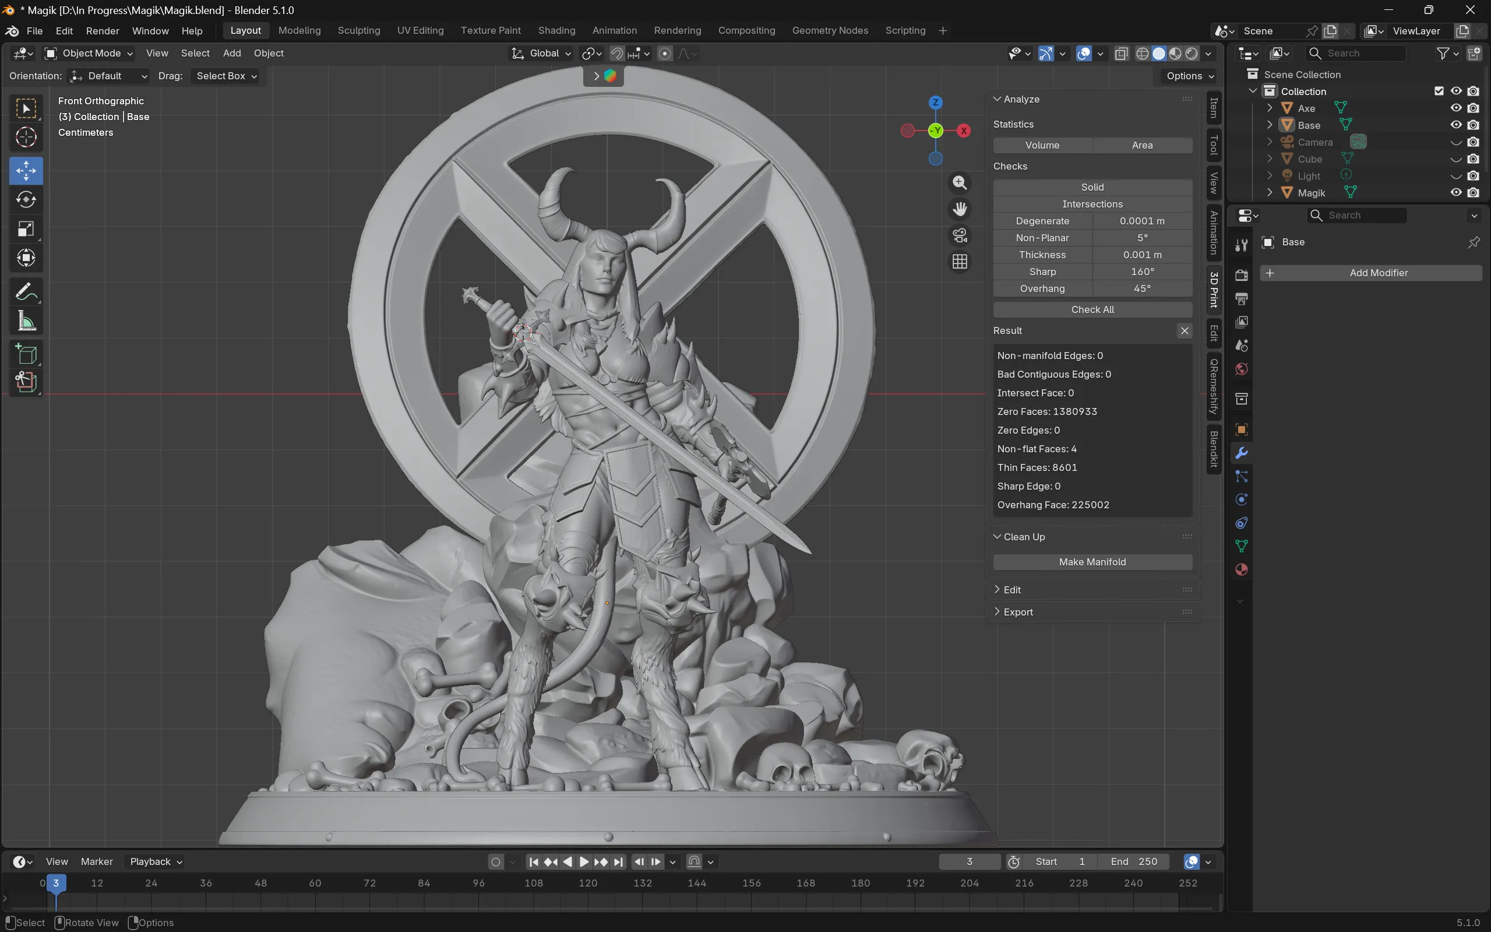1491x932 pixels.
Task: Switch to the Shading workspace tab
Action: 556,31
